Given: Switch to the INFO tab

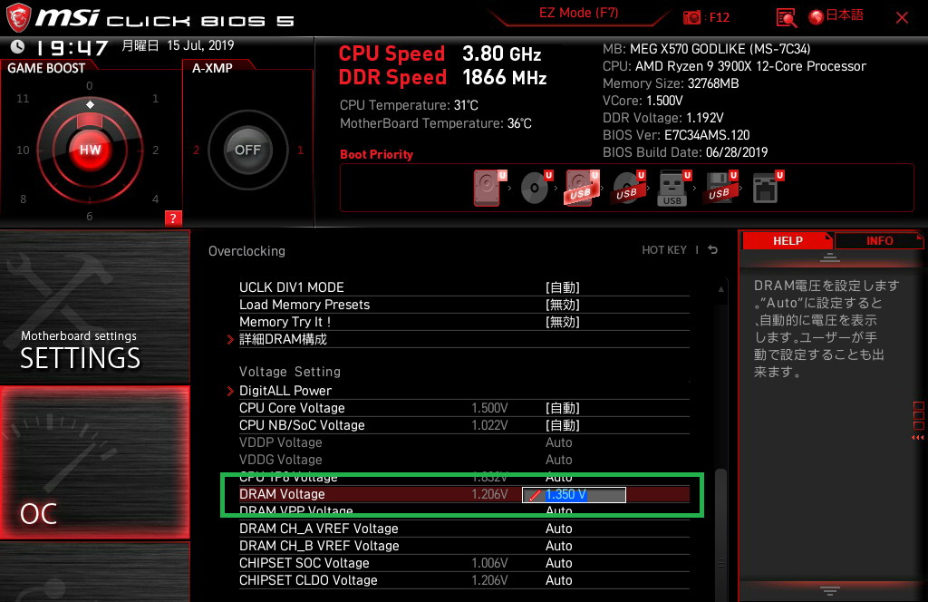Looking at the screenshot, I should coord(879,240).
